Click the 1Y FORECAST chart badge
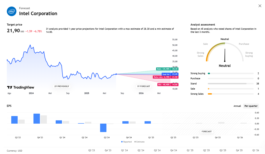265x154 pixels. click(x=143, y=86)
